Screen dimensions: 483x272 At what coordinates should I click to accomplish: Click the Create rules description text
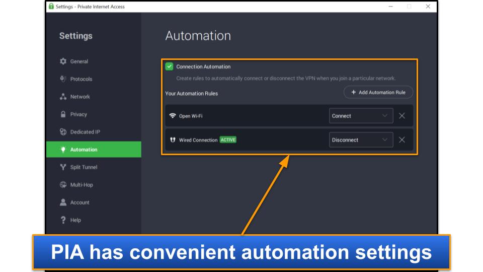(286, 79)
